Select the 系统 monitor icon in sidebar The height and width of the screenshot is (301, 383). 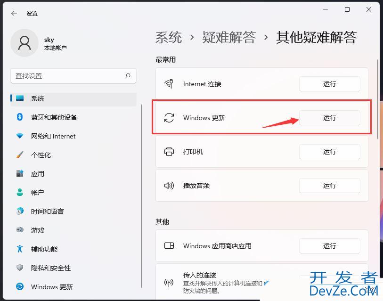[x=20, y=98]
